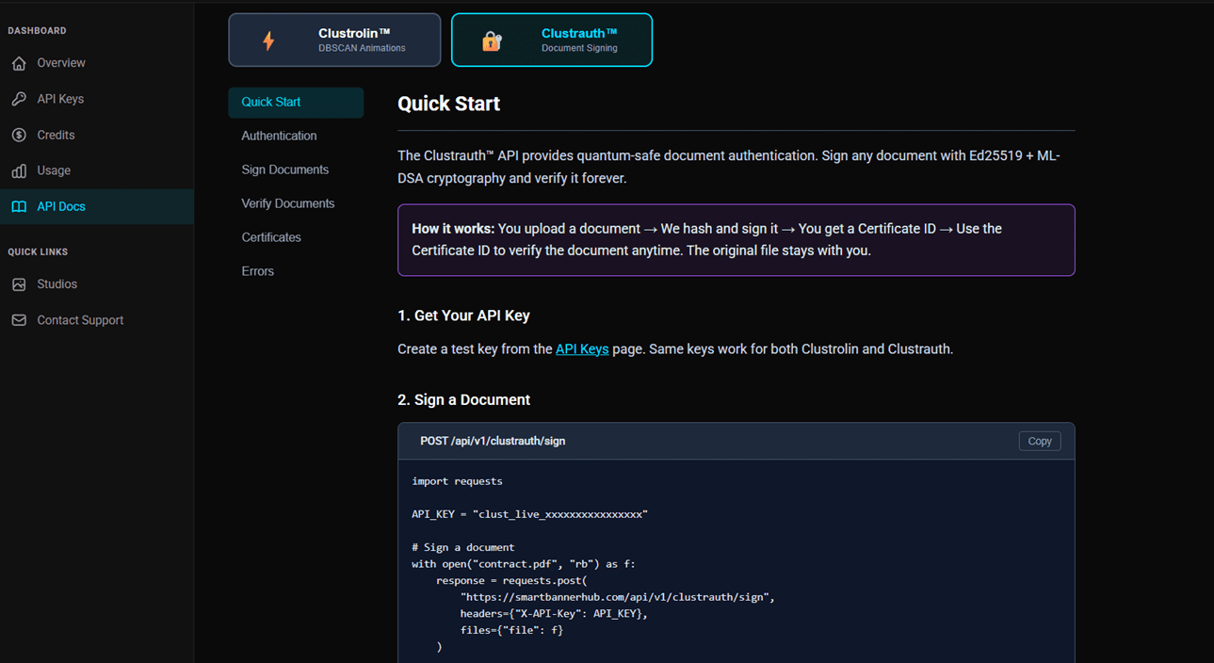Open Credits using the dollar icon
The width and height of the screenshot is (1214, 663).
[19, 134]
